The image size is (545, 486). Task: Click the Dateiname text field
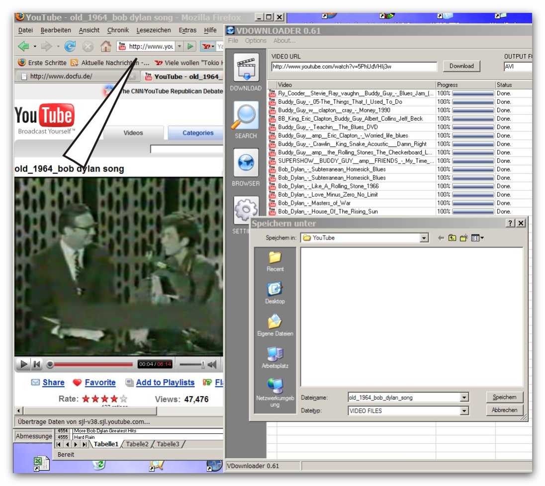tap(404, 398)
